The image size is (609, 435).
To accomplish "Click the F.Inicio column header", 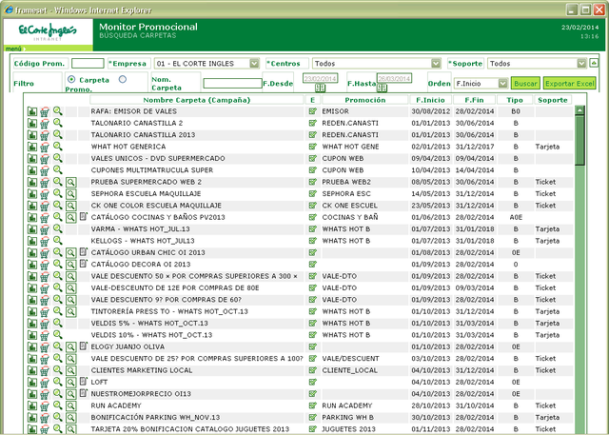I will (430, 100).
